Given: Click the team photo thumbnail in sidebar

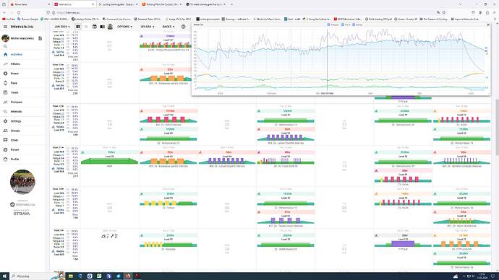Looking at the screenshot, I should 22,182.
